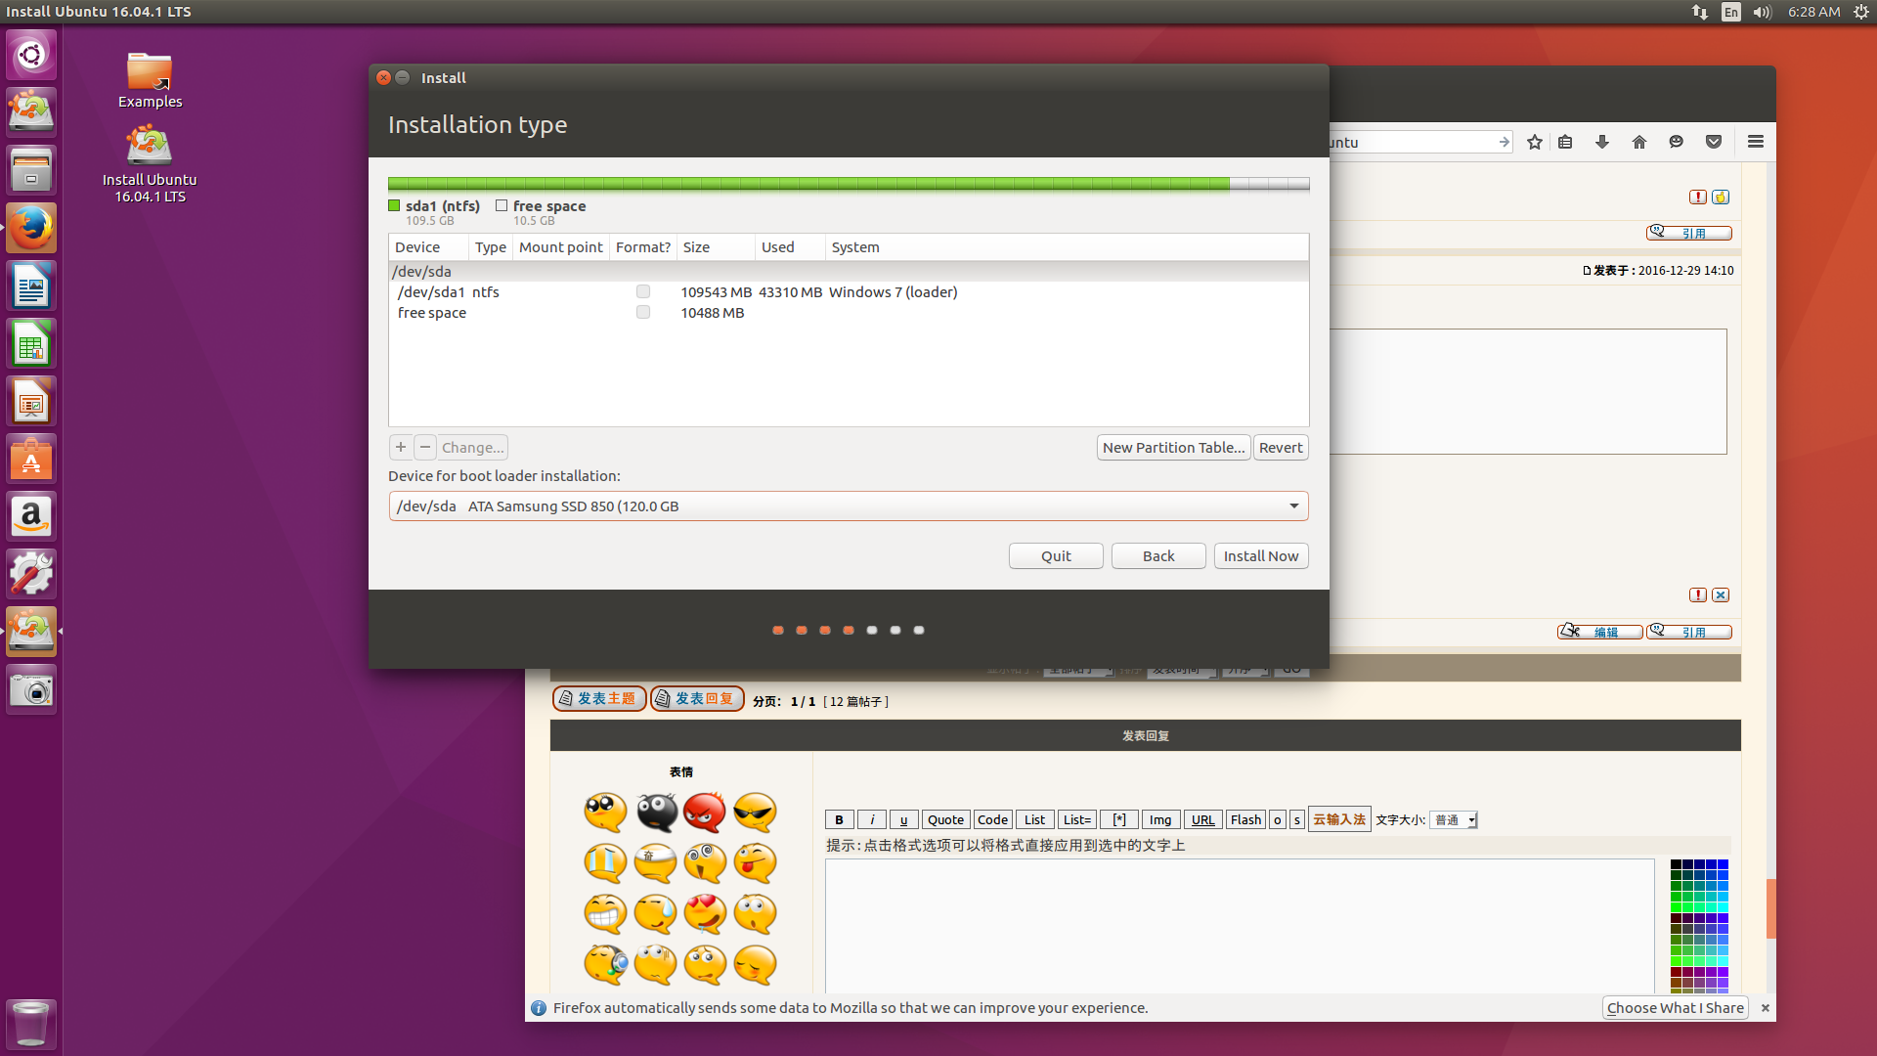This screenshot has height=1056, width=1877.
Task: Click the URL button in the forum editor
Action: pos(1202,819)
